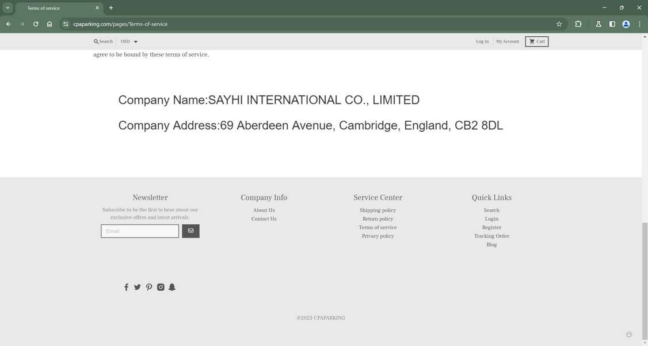Open My Account link
Image resolution: width=648 pixels, height=346 pixels.
tap(508, 41)
